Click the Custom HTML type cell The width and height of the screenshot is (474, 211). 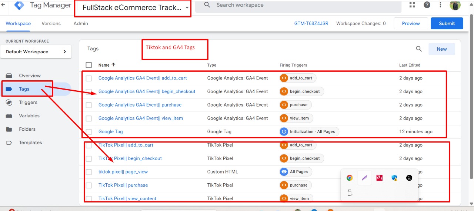pyautogui.click(x=223, y=172)
